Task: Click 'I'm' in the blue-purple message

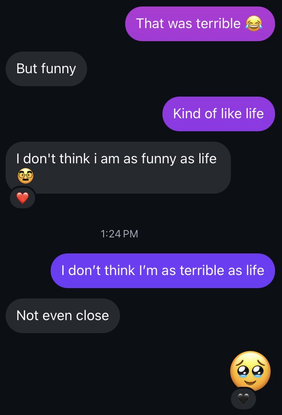Action: click(x=149, y=270)
